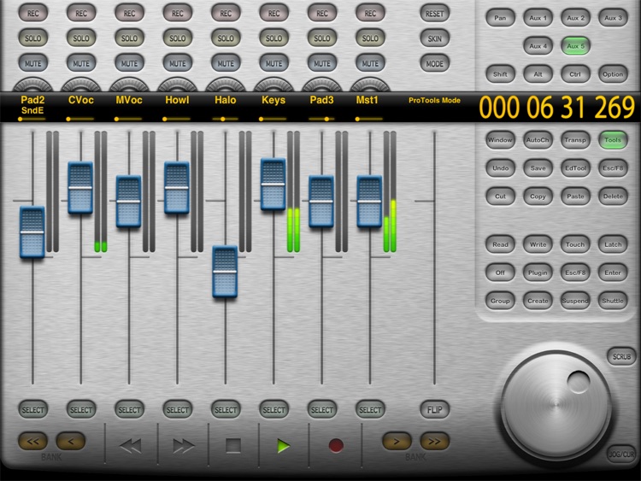The width and height of the screenshot is (641, 481).
Task: Click the fast-forward transport icon
Action: tap(183, 445)
